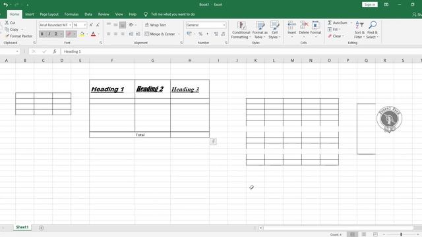Select the Sheet1 tab
Viewport: 422px width, 237px height.
pos(22,227)
